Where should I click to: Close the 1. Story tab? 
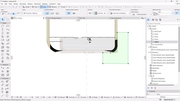pyautogui.click(x=44, y=18)
